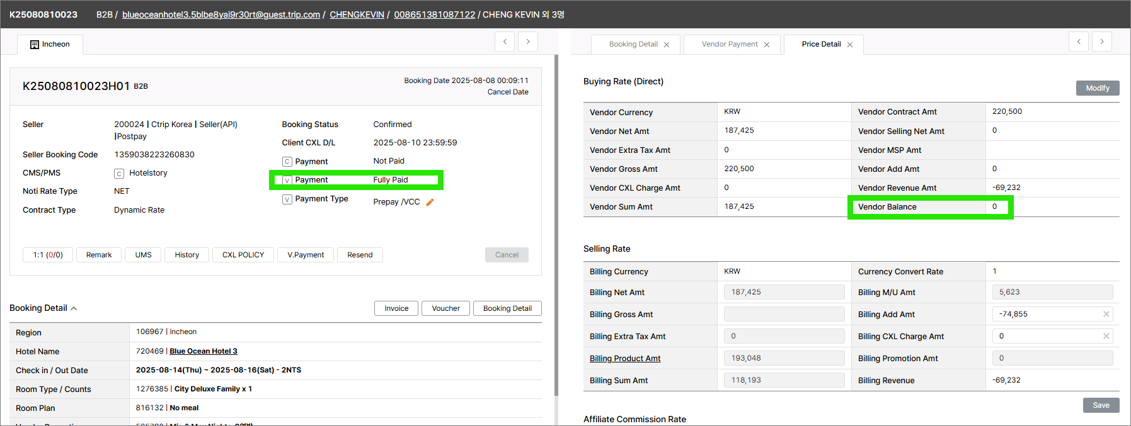Close the Price Detail tab
This screenshot has height=426, width=1131.
[850, 45]
